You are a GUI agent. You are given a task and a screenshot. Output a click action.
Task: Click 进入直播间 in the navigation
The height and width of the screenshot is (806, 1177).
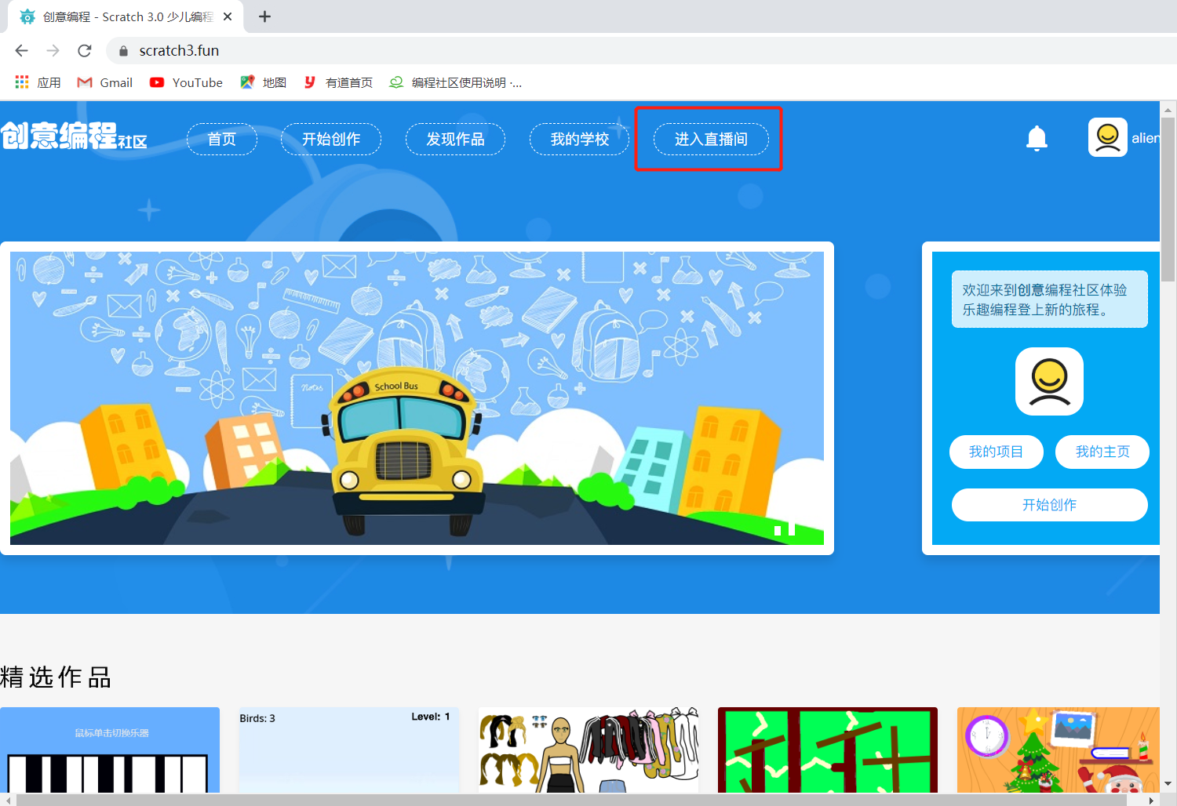coord(711,139)
